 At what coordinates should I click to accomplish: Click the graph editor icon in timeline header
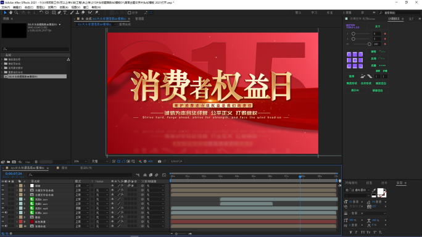[164, 175]
